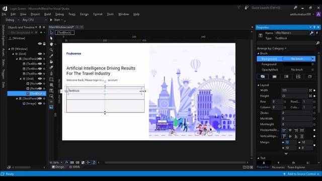Select the Paint Bucket tool

51,61
